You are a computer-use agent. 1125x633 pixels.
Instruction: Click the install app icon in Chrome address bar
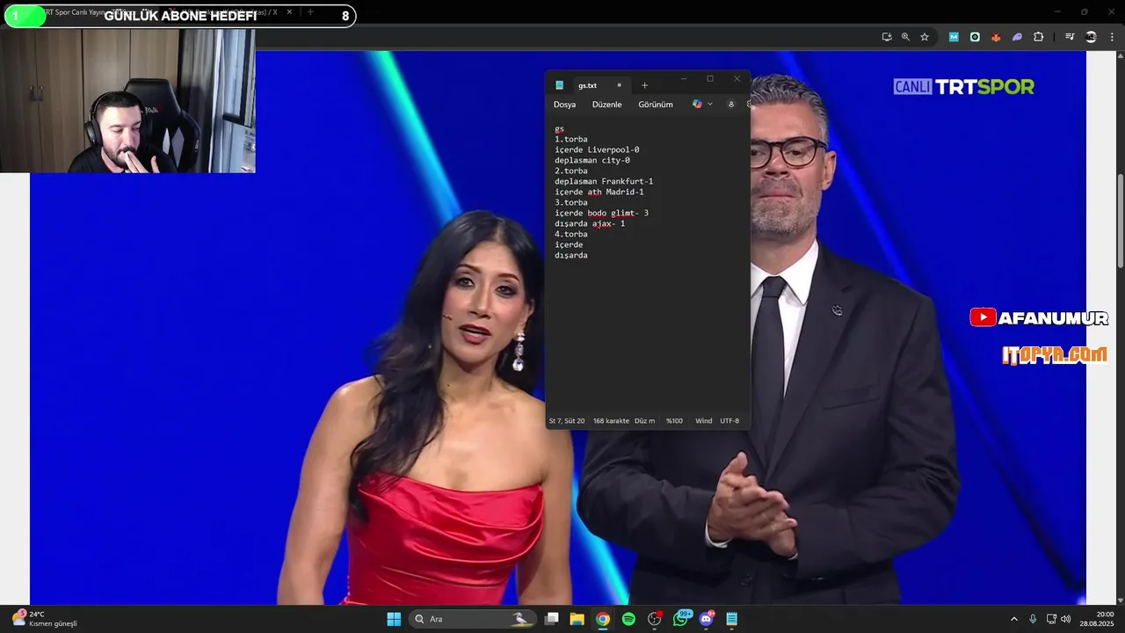pyautogui.click(x=887, y=37)
